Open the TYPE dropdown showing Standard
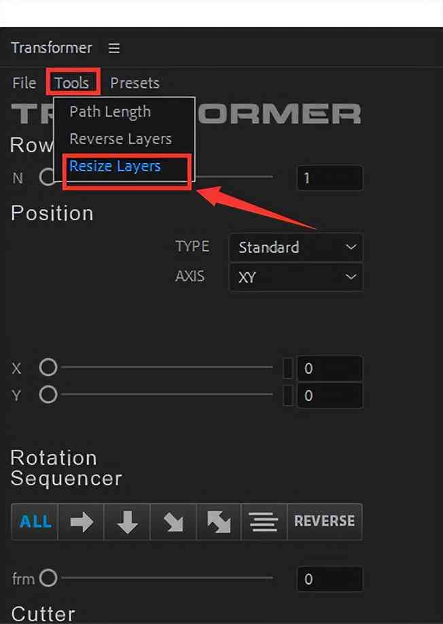Viewport: 443px width, 624px height. pyautogui.click(x=296, y=247)
